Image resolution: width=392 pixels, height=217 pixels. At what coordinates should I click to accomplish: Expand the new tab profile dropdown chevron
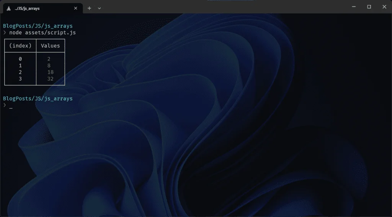click(x=99, y=8)
